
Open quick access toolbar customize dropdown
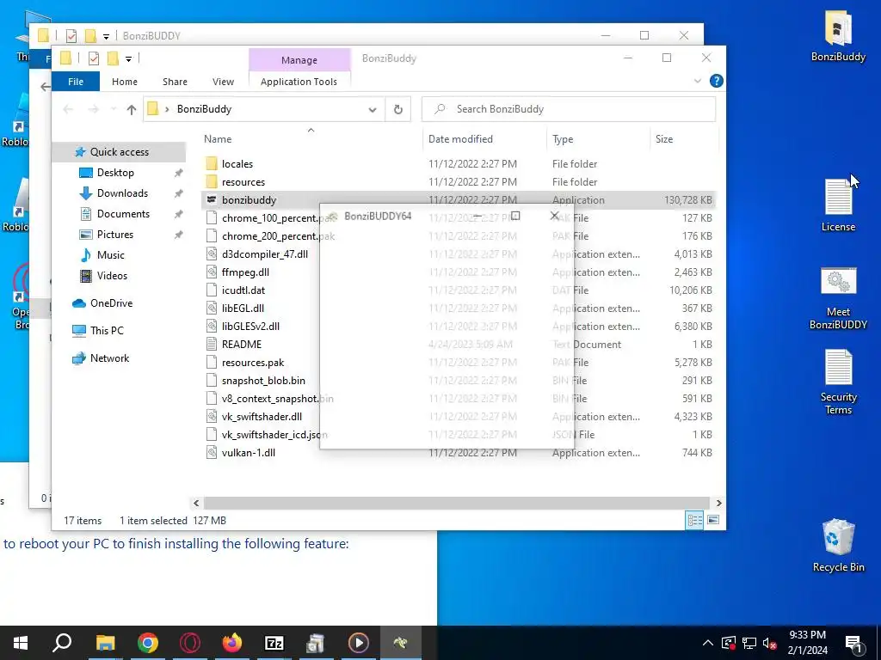pyautogui.click(x=129, y=58)
